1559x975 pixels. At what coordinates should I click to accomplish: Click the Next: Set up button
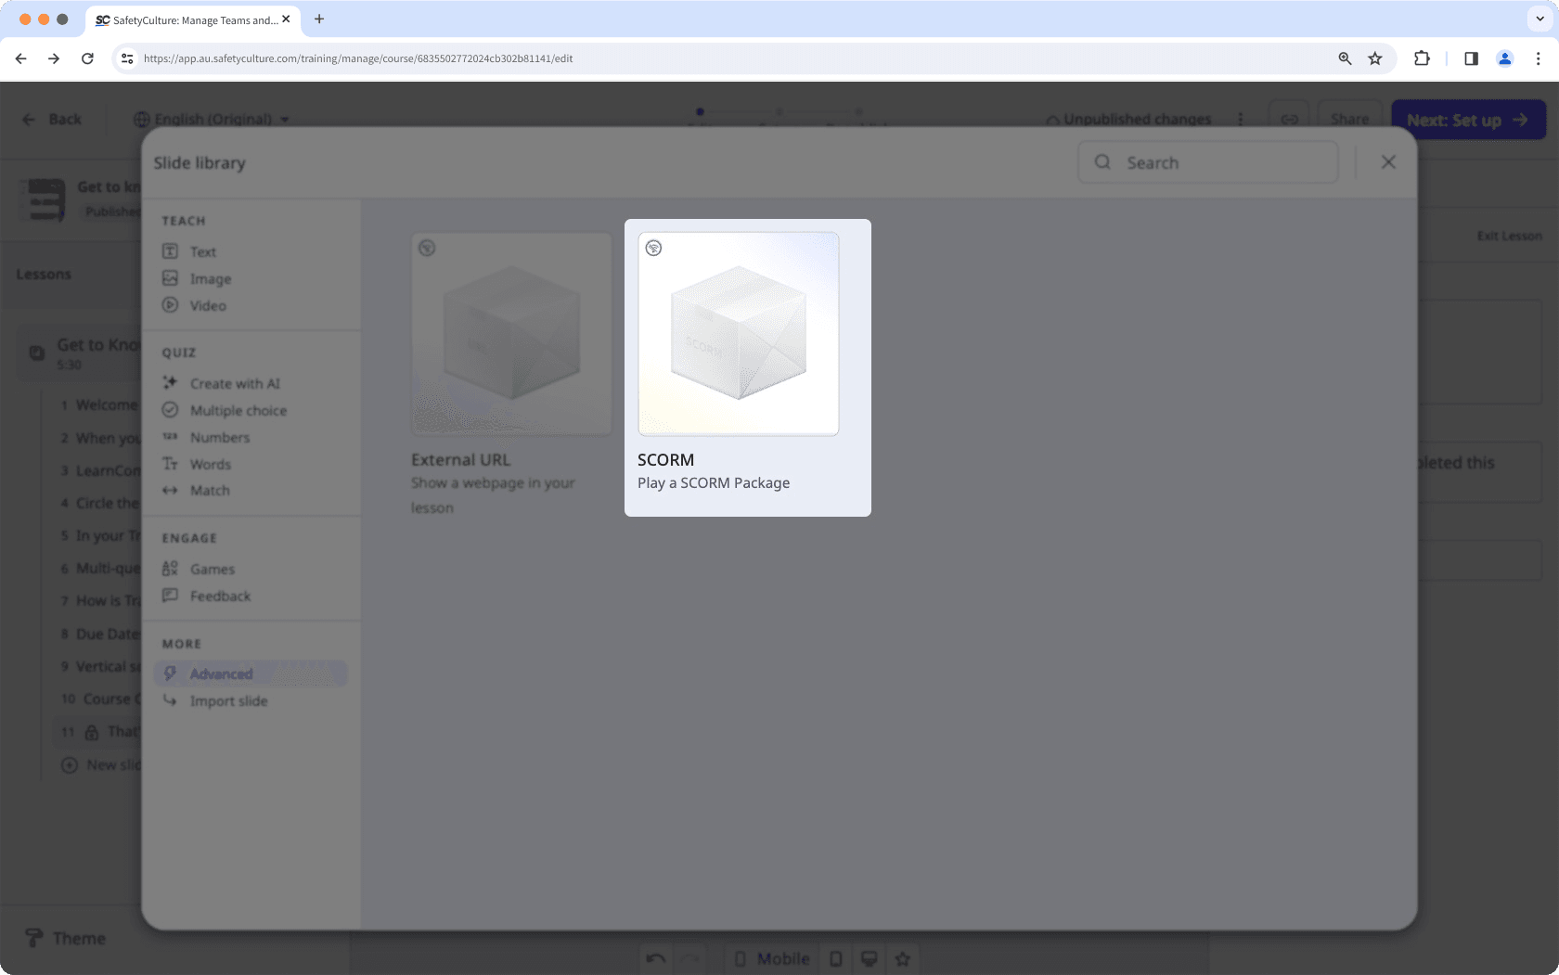(1468, 120)
